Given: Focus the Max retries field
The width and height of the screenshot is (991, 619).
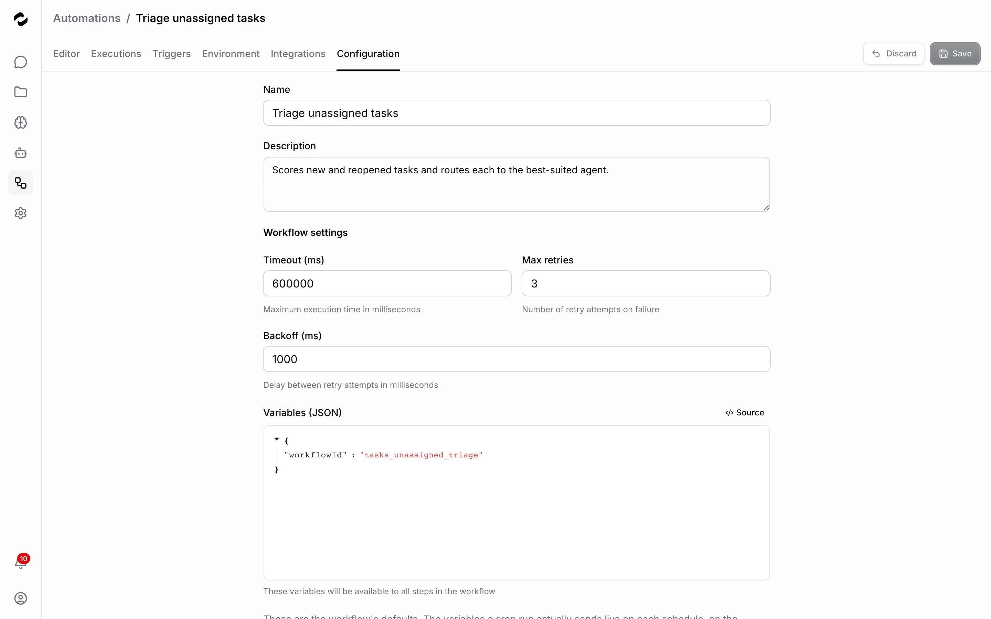Looking at the screenshot, I should coord(646,283).
